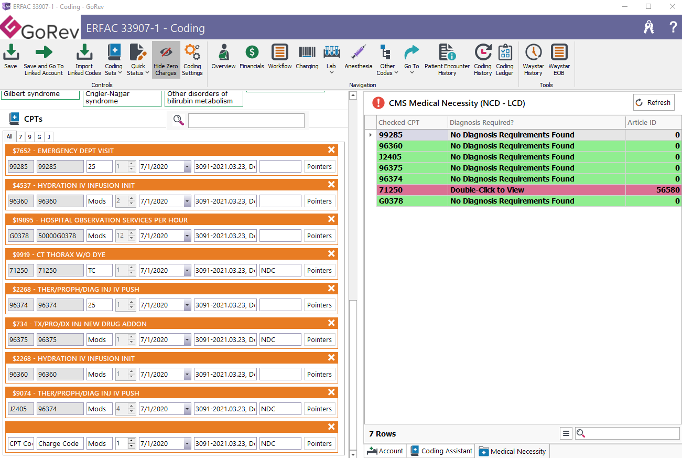Open Coding Sets menu
The width and height of the screenshot is (682, 458).
tap(114, 59)
